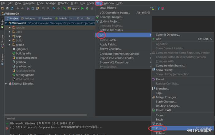Open the app run configuration dropdown

[74, 8]
